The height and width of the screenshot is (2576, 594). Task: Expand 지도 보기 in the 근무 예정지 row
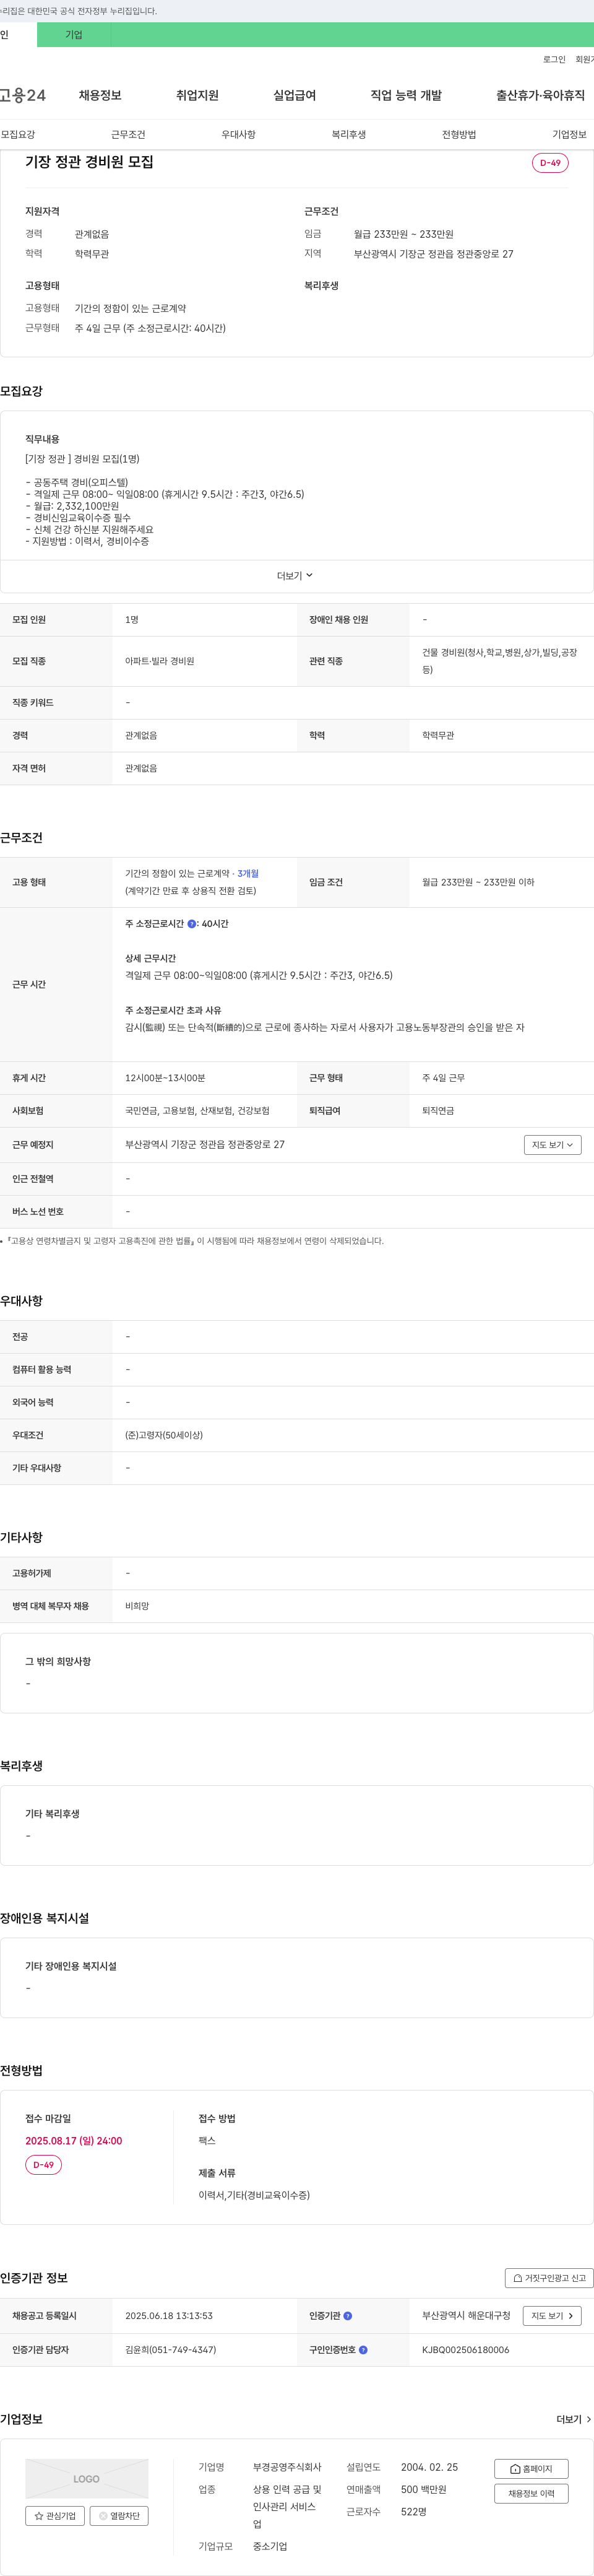(552, 1145)
